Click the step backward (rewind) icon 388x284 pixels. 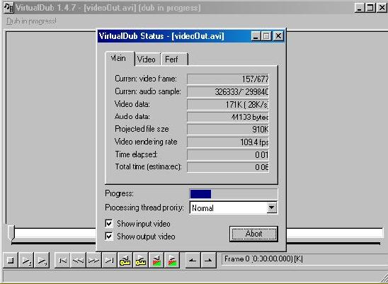pyautogui.click(x=78, y=260)
